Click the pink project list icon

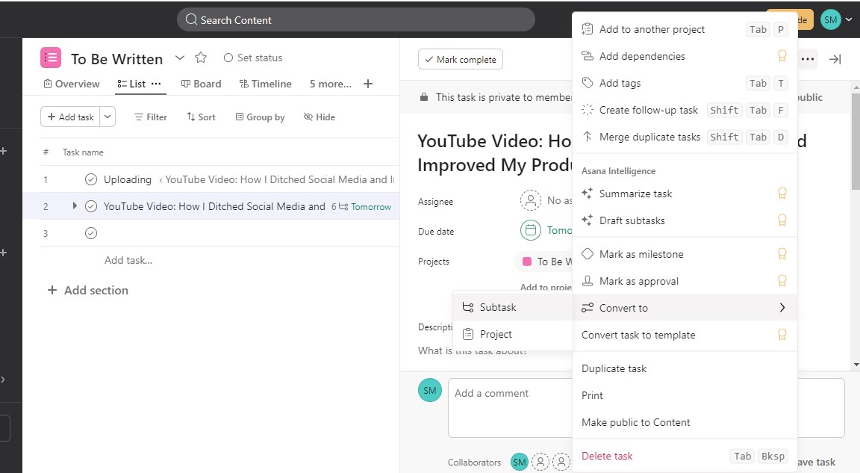(x=51, y=58)
